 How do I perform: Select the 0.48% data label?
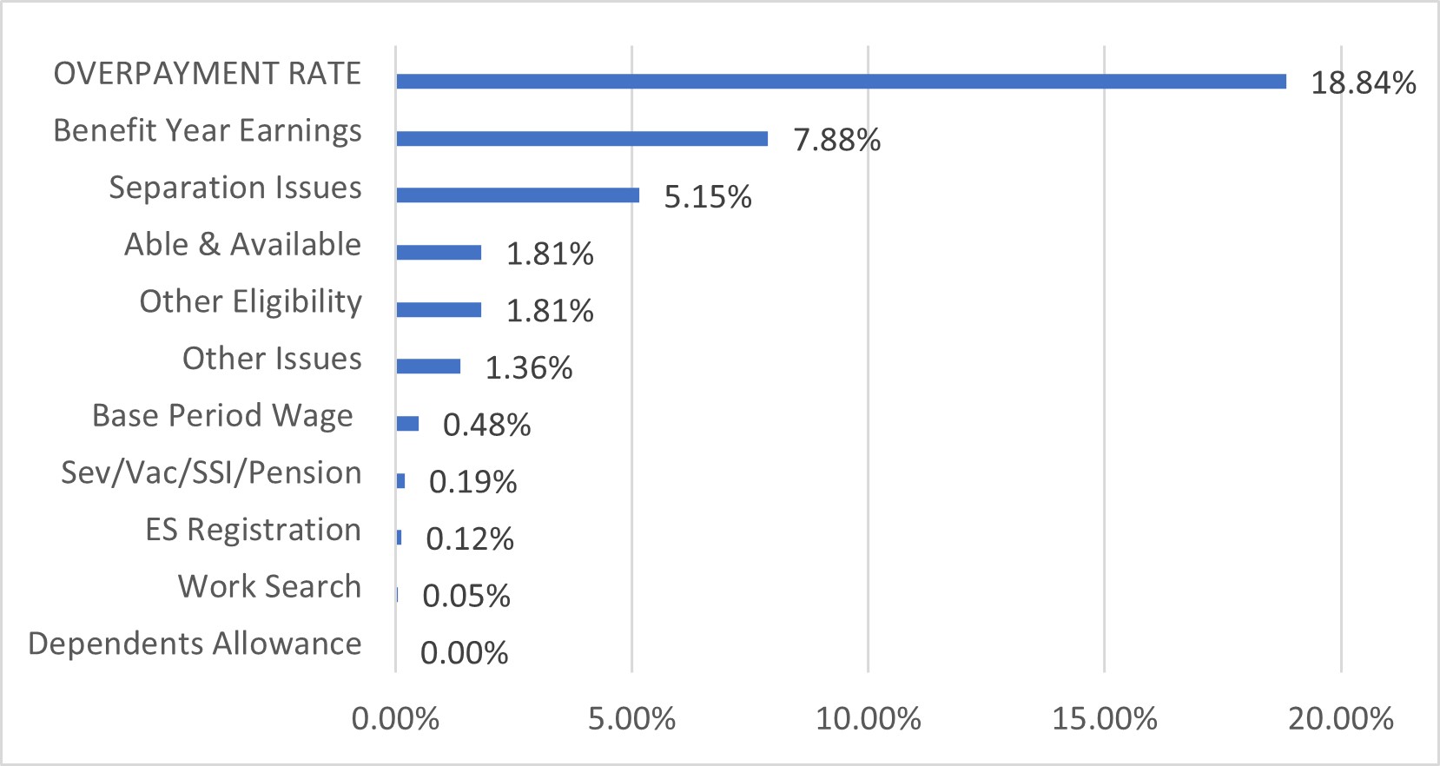[x=486, y=425]
